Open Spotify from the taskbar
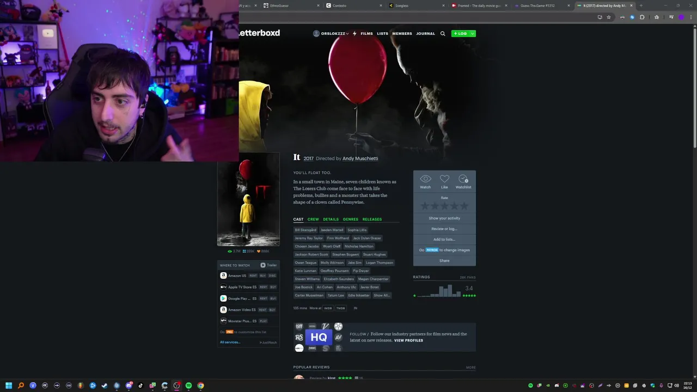The image size is (697, 392). [x=188, y=385]
